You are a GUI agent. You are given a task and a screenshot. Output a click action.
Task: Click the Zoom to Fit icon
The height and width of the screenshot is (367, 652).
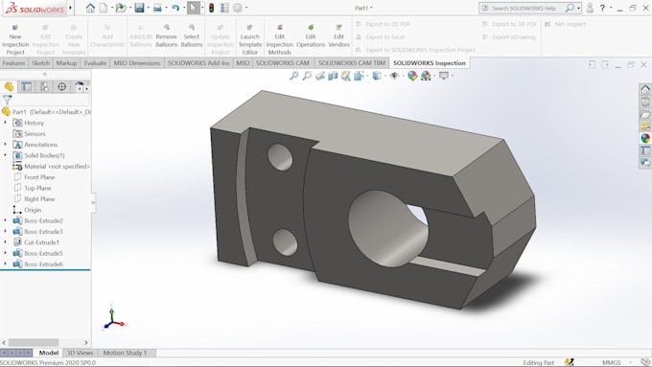coord(294,76)
